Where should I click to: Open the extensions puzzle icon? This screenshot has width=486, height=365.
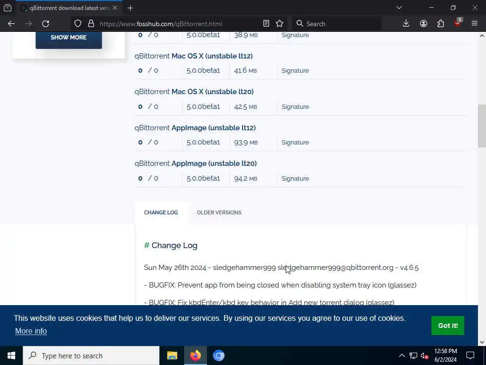[x=440, y=24]
